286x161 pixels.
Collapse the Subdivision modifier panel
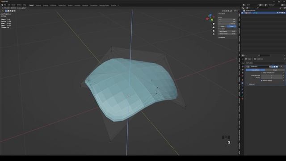(x=246, y=67)
